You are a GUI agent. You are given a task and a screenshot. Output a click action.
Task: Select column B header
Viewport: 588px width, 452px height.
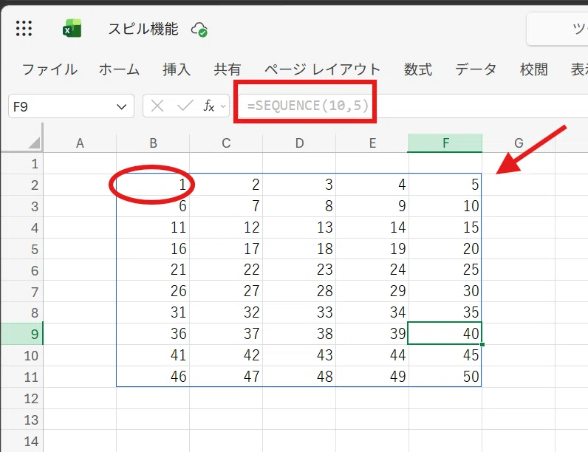point(153,143)
